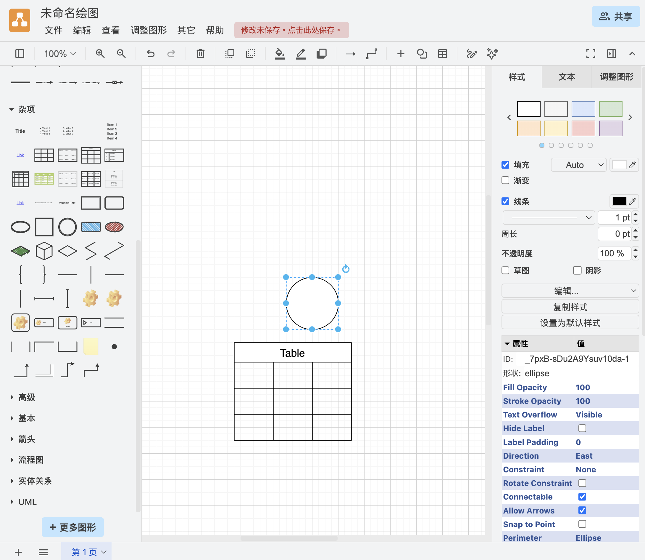Open the 100% zoom dropdown

(59, 54)
